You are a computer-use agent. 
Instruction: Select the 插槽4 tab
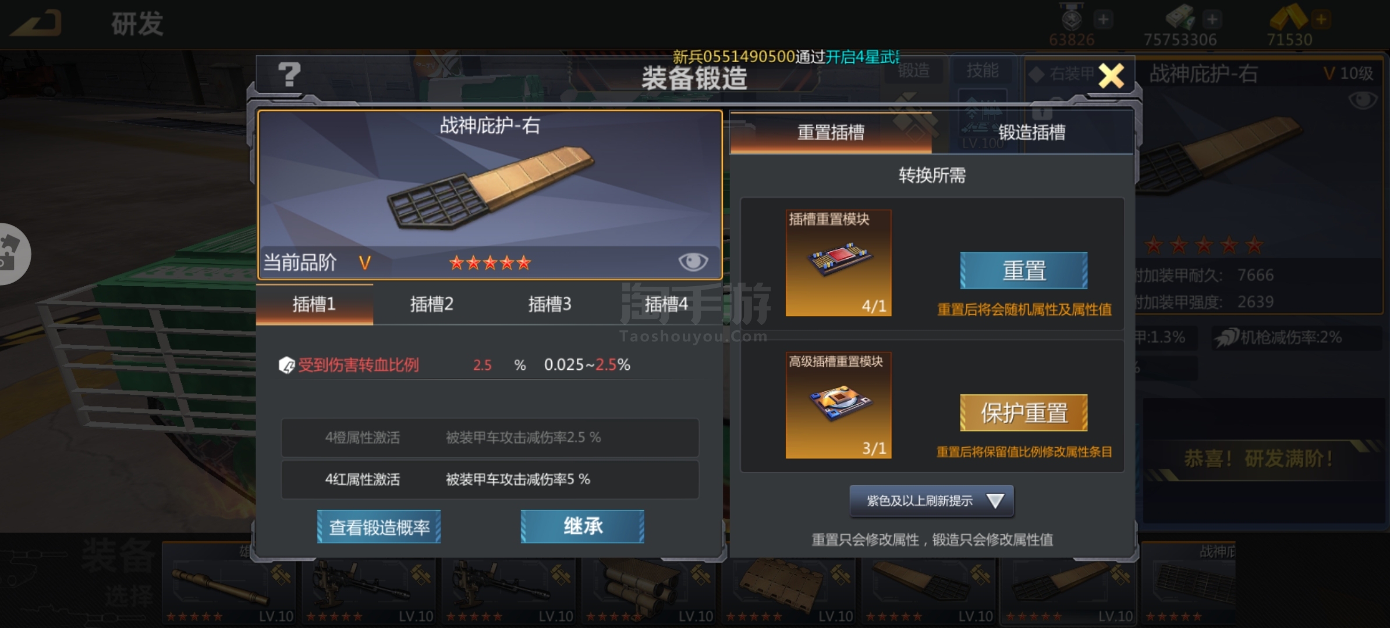666,304
